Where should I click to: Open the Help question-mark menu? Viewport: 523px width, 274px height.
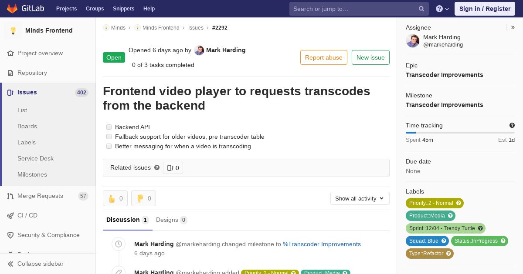(x=442, y=9)
